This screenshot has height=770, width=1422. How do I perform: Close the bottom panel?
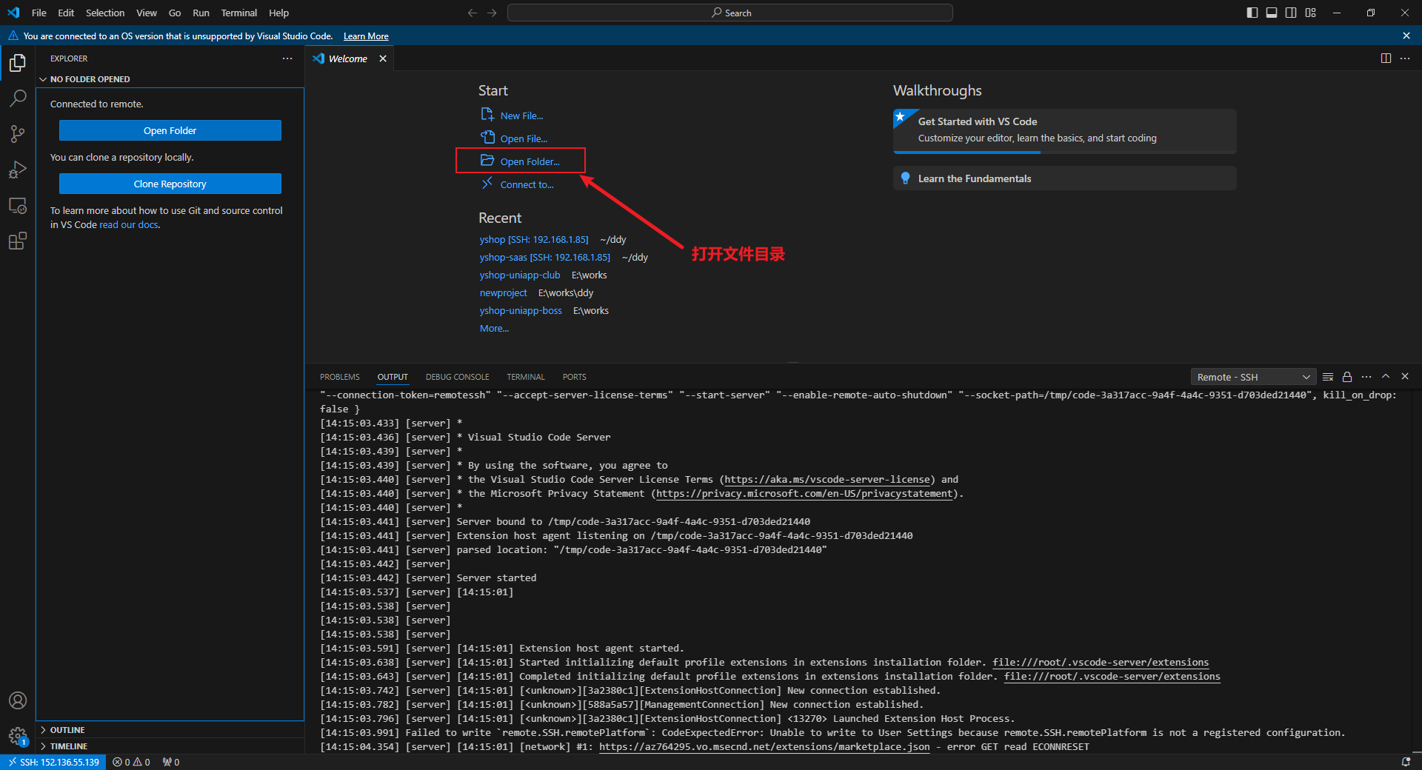pyautogui.click(x=1405, y=377)
